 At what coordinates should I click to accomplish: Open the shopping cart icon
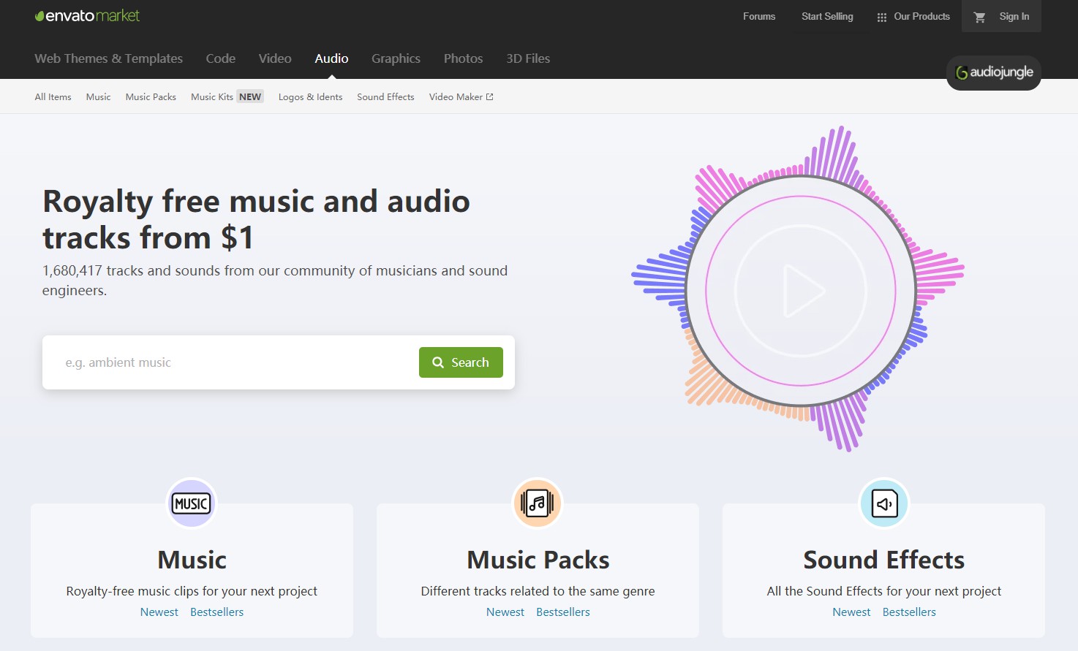click(980, 17)
